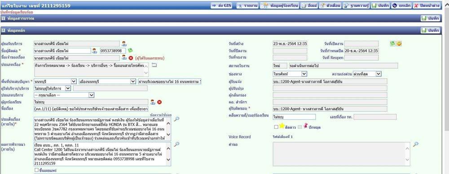Click the magnifier icon beside ผลการพิจารณา text area
The height and width of the screenshot is (174, 449).
click(x=176, y=144)
